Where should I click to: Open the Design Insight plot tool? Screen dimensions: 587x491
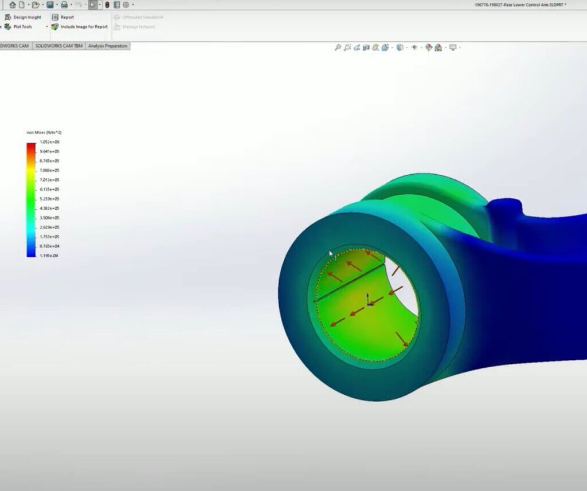tap(8, 17)
